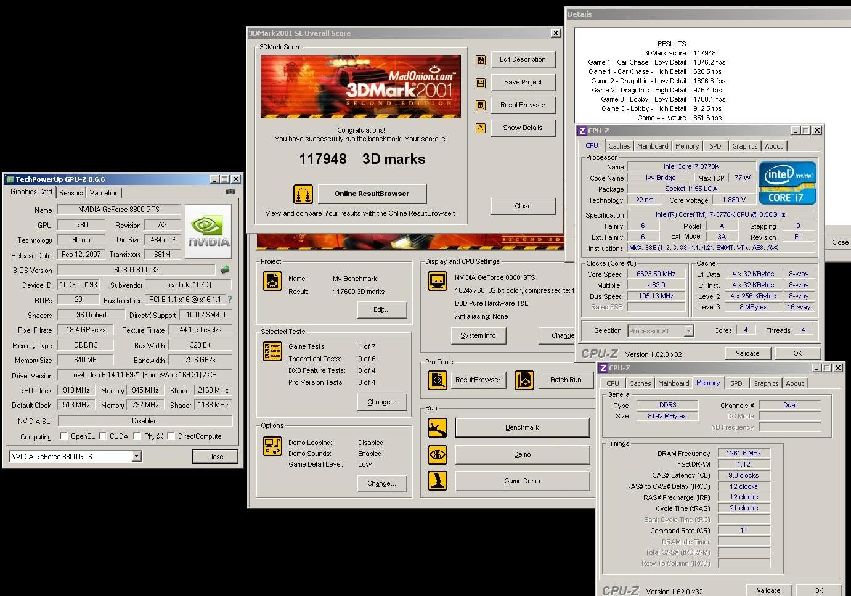The height and width of the screenshot is (596, 851).
Task: Open the About tab in upper CPU-Z
Action: pyautogui.click(x=774, y=146)
